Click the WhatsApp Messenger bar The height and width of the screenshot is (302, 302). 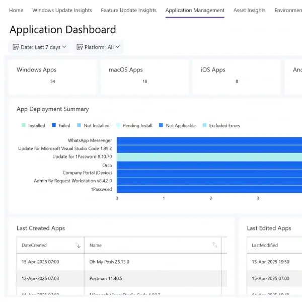(209, 141)
